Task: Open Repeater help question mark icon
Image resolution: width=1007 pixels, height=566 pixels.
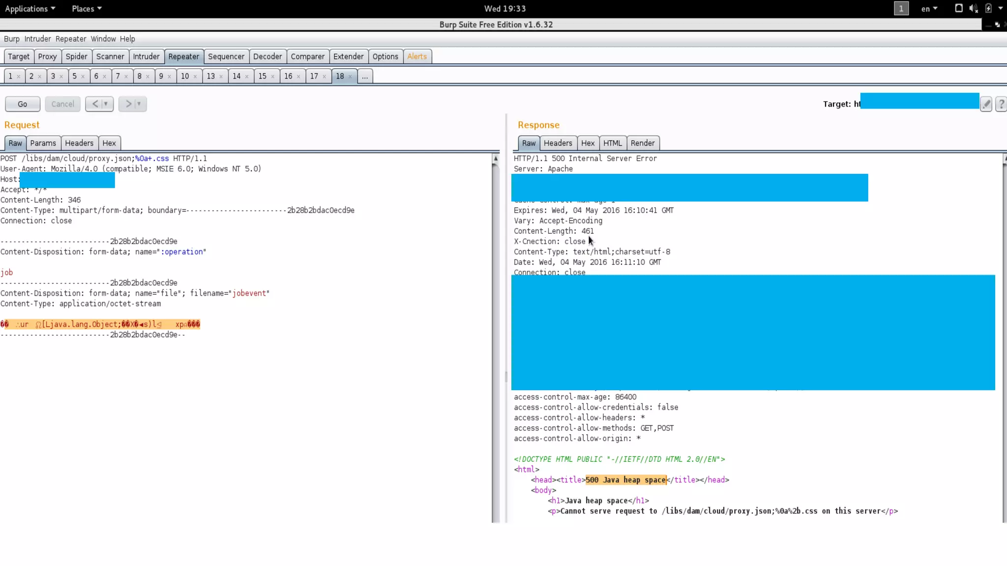Action: click(x=1001, y=104)
